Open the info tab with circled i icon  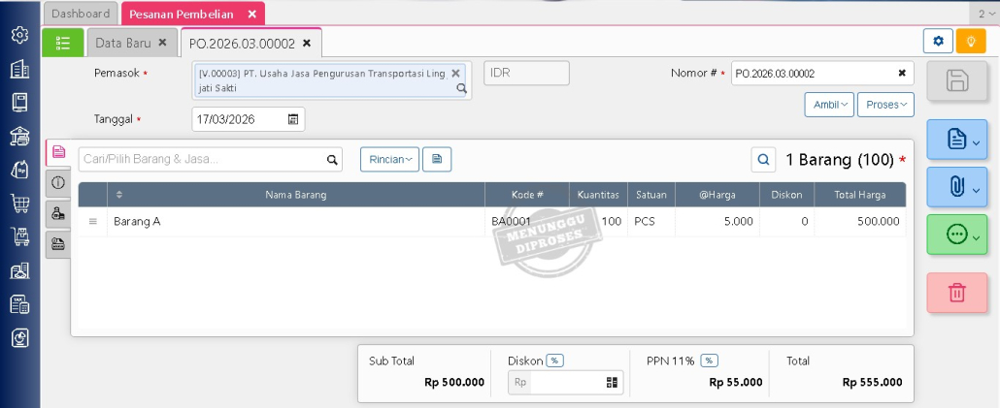(x=58, y=183)
